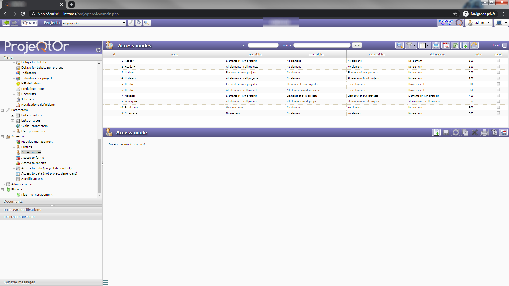Toggle the closed checkbox in list header
The width and height of the screenshot is (509, 286).
[505, 45]
